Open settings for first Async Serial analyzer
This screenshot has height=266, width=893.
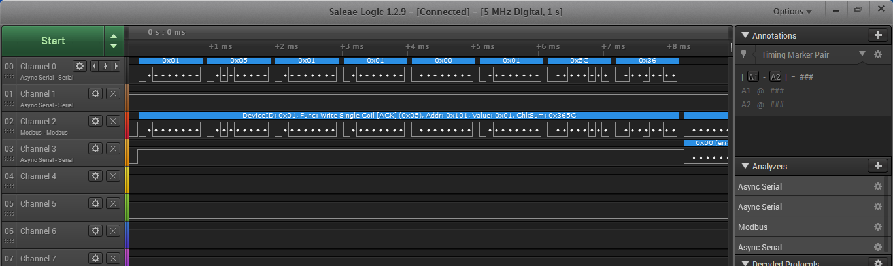(878, 187)
